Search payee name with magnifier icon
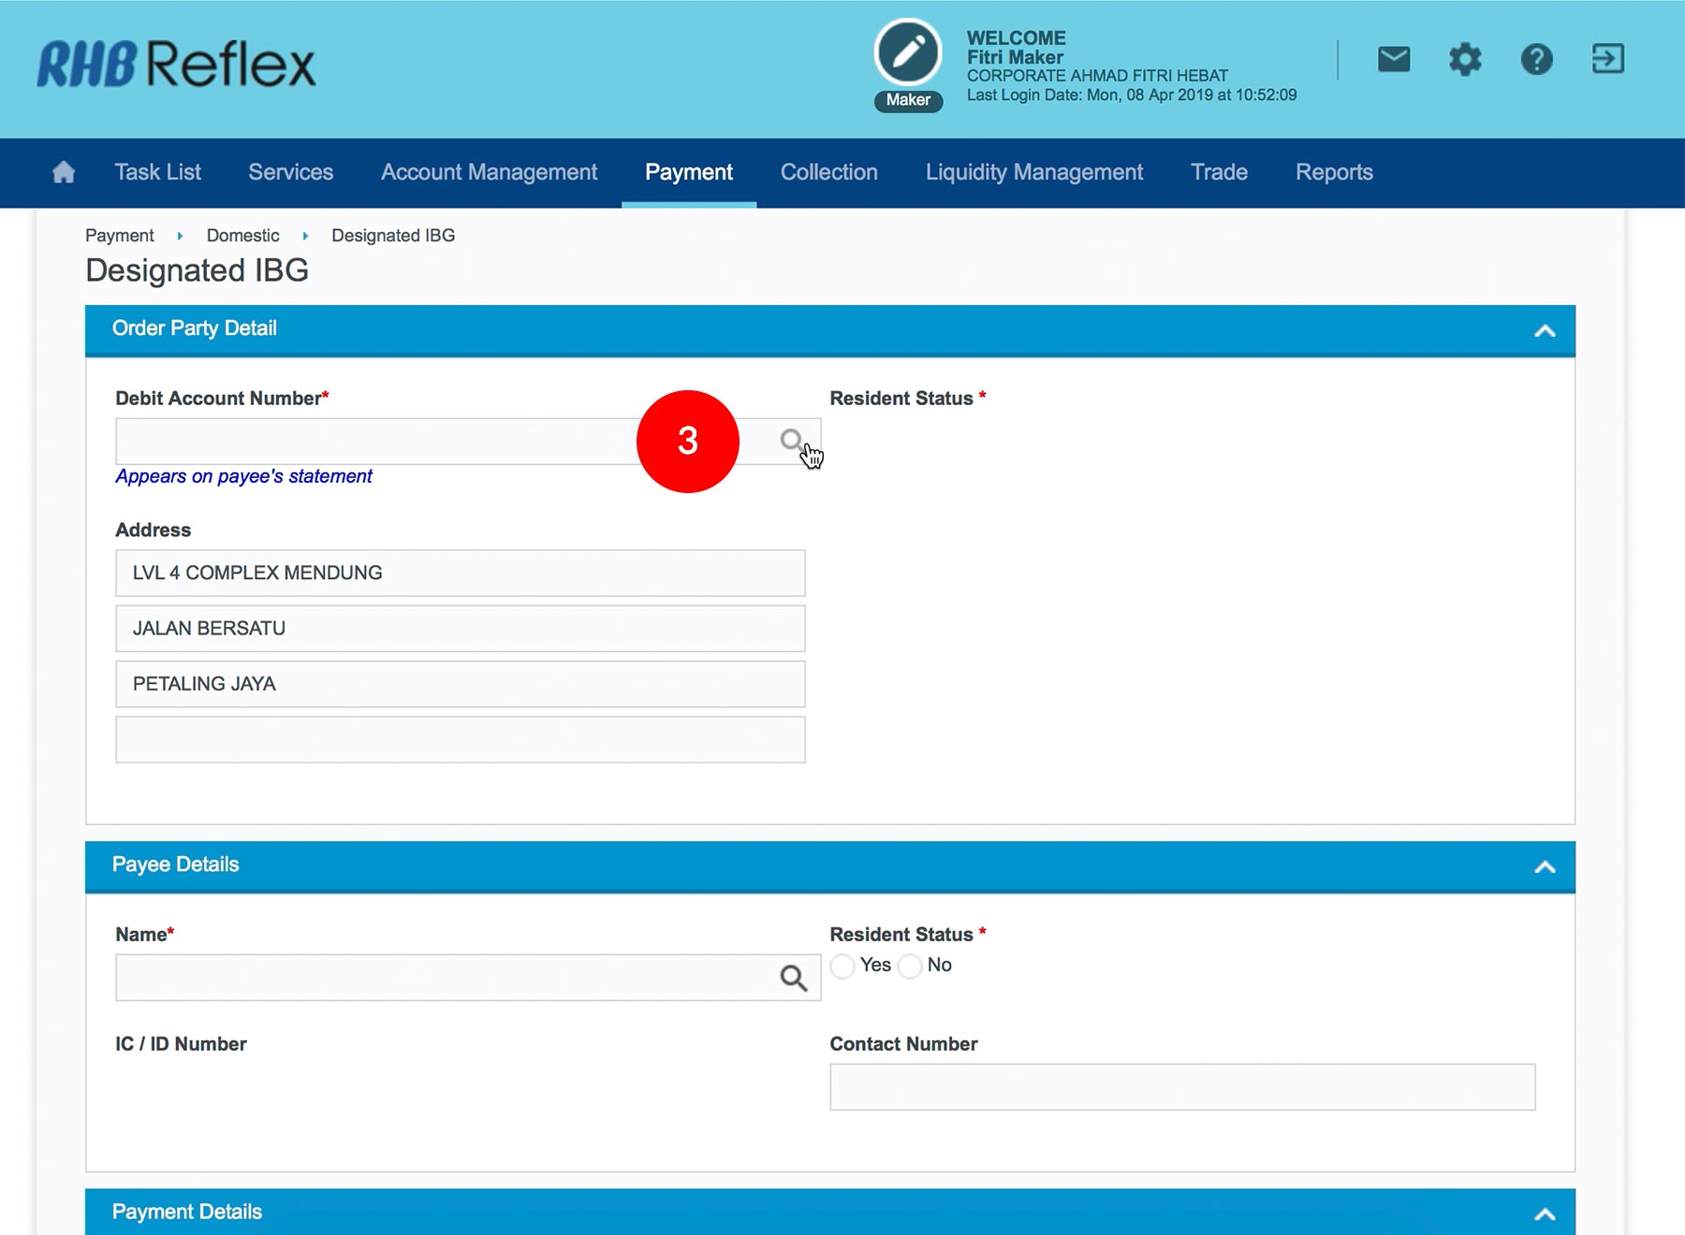 (x=793, y=978)
